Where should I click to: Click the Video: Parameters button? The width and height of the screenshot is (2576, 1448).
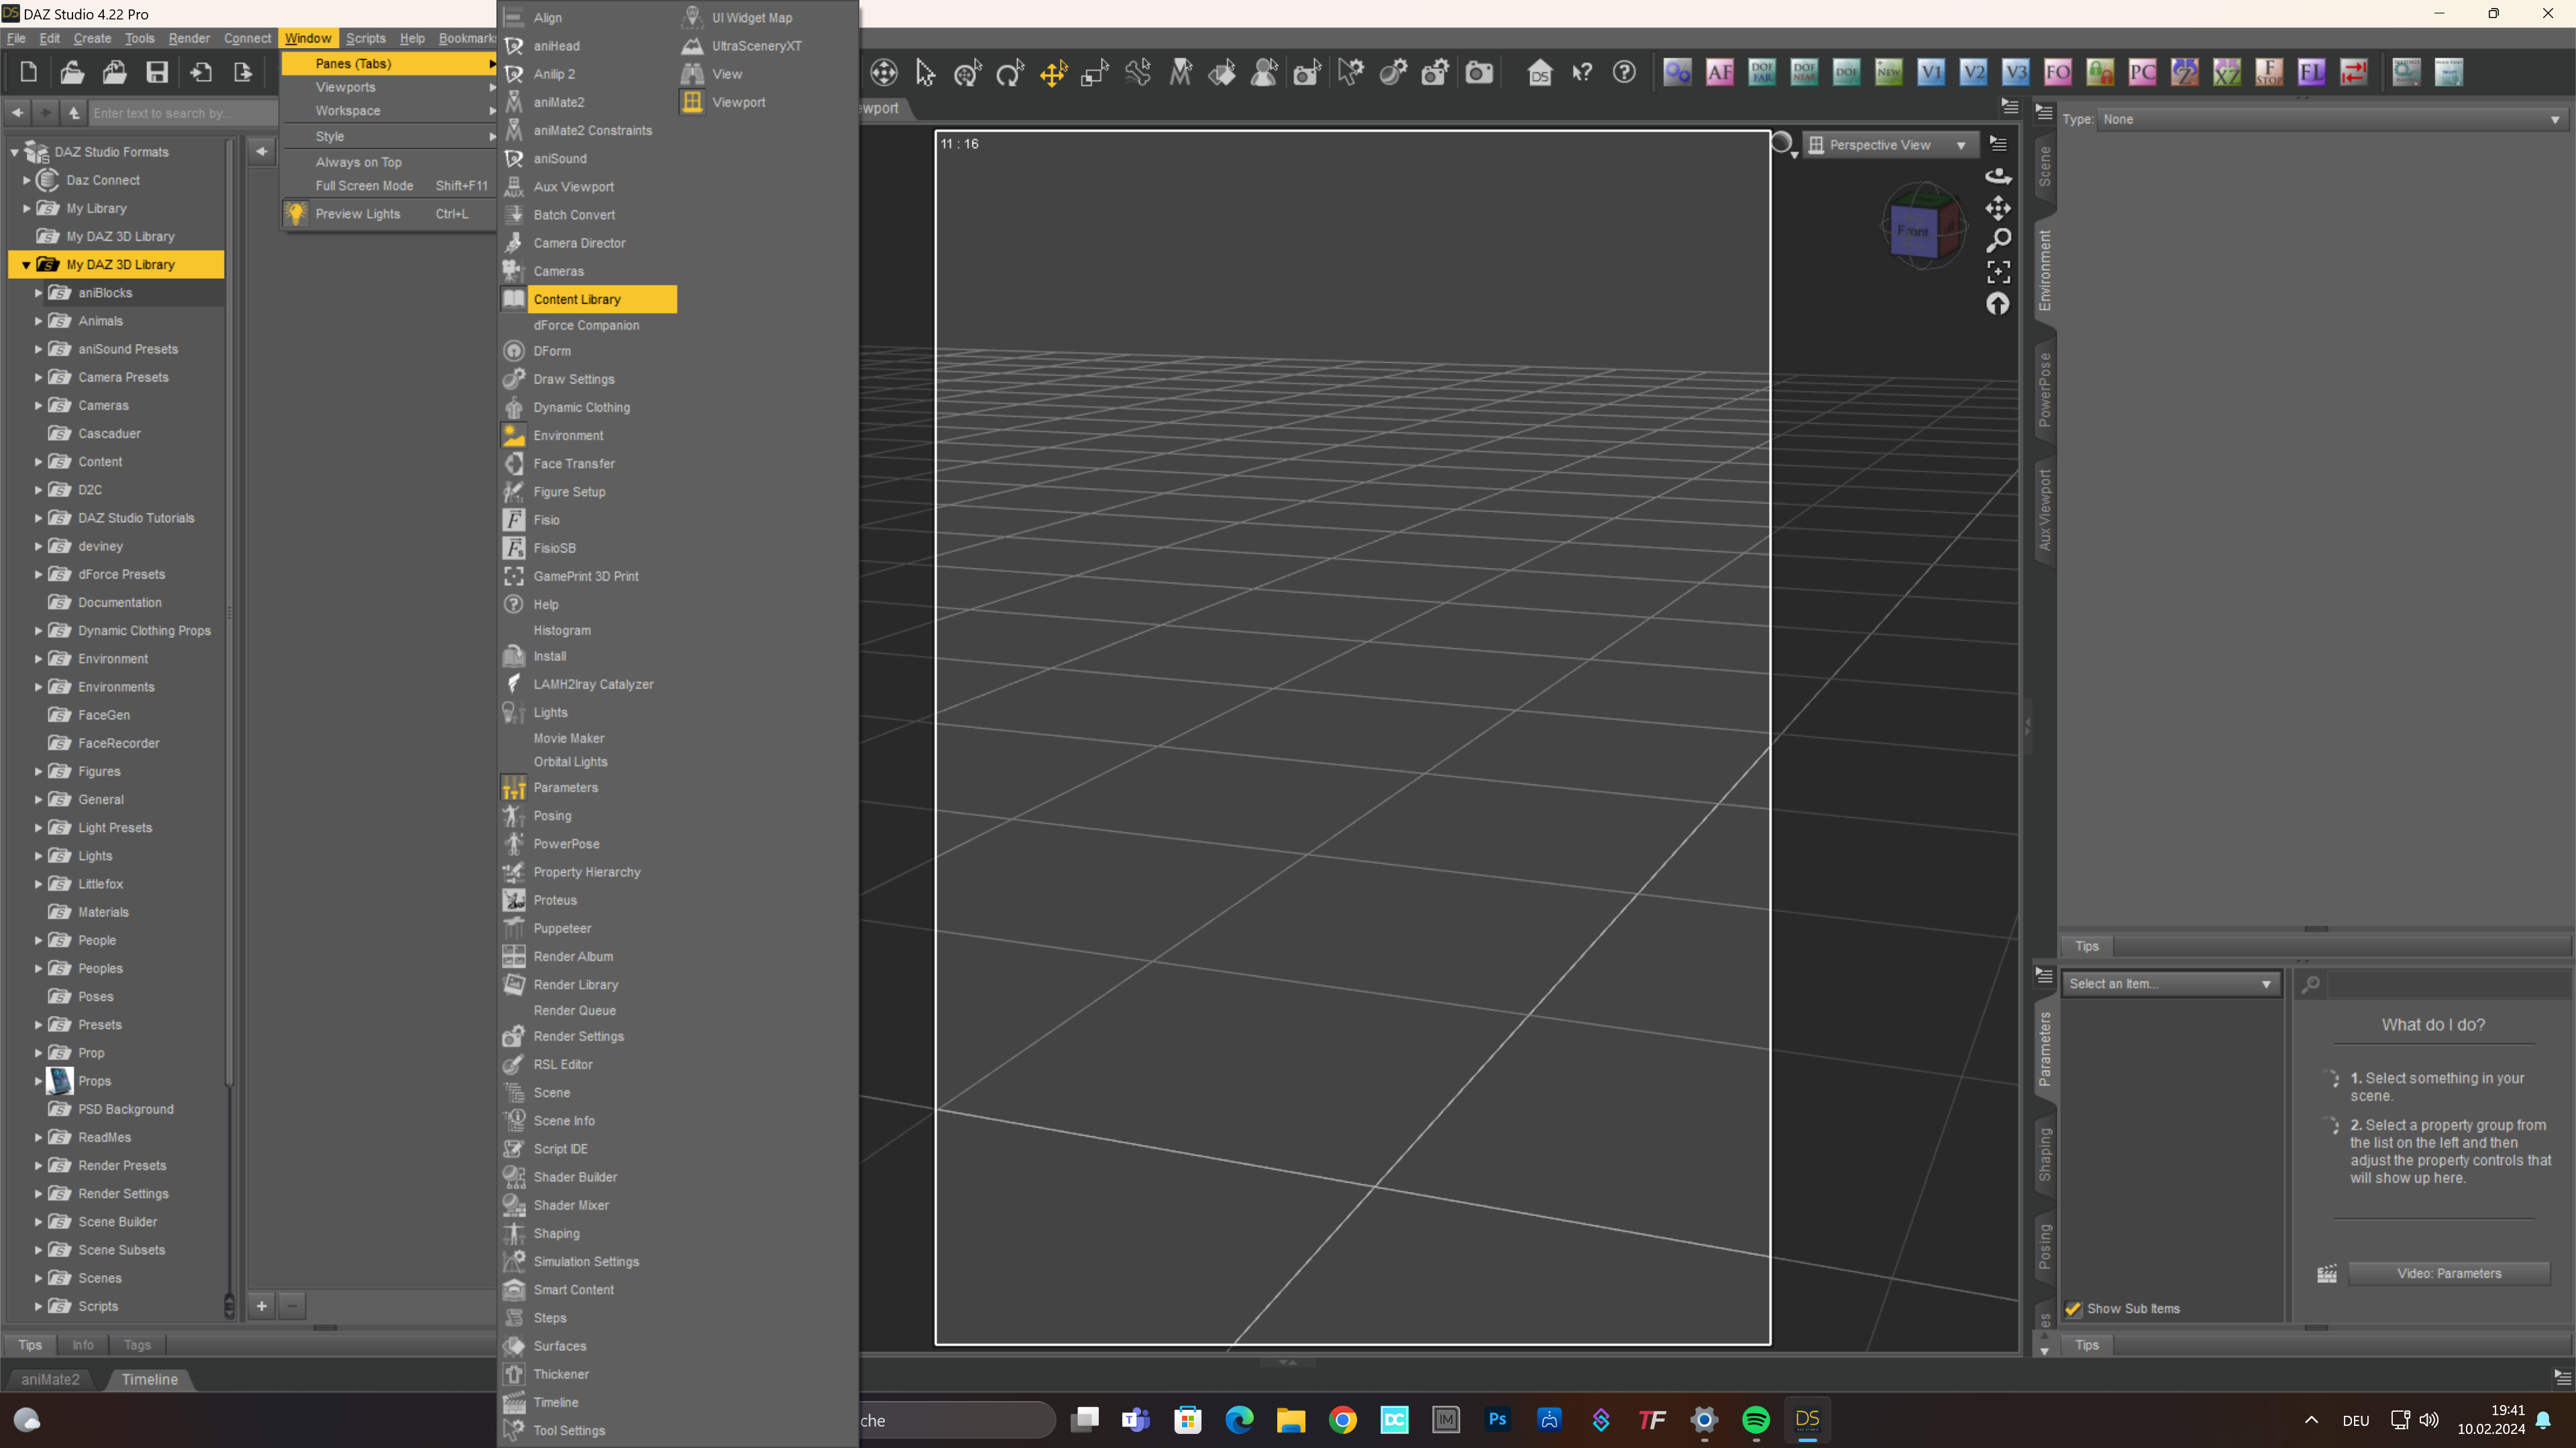click(x=2448, y=1273)
